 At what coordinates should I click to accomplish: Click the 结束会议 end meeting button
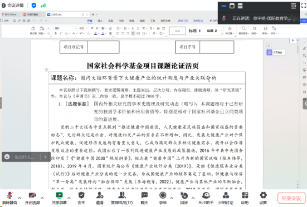[x=291, y=199]
